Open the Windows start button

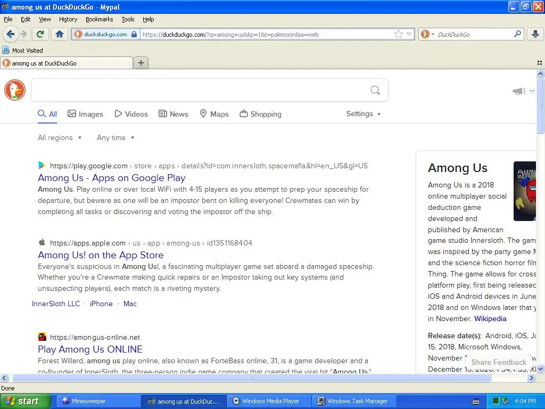point(25,401)
